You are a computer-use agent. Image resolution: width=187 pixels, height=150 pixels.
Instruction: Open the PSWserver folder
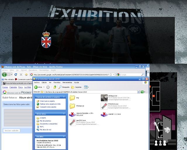72,106
